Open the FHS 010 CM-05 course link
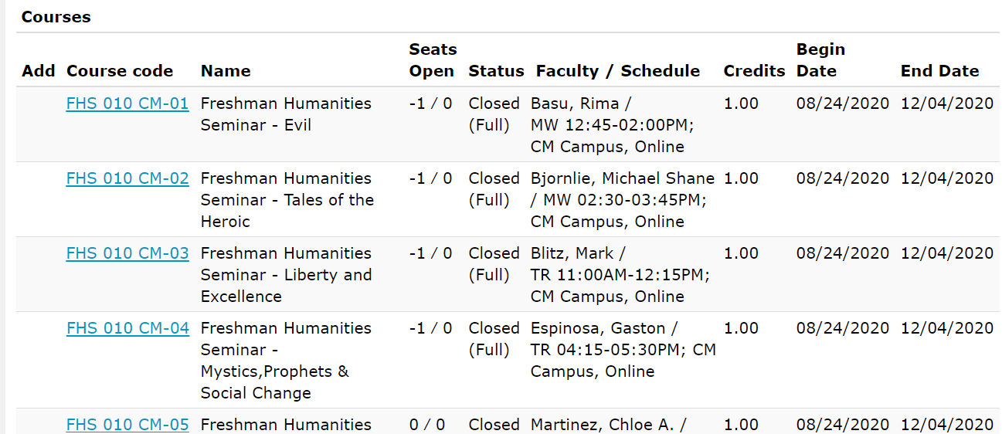 coord(127,425)
